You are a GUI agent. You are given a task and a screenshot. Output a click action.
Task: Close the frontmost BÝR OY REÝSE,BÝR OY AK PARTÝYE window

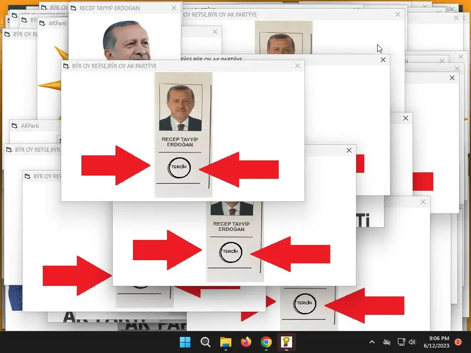[x=298, y=66]
